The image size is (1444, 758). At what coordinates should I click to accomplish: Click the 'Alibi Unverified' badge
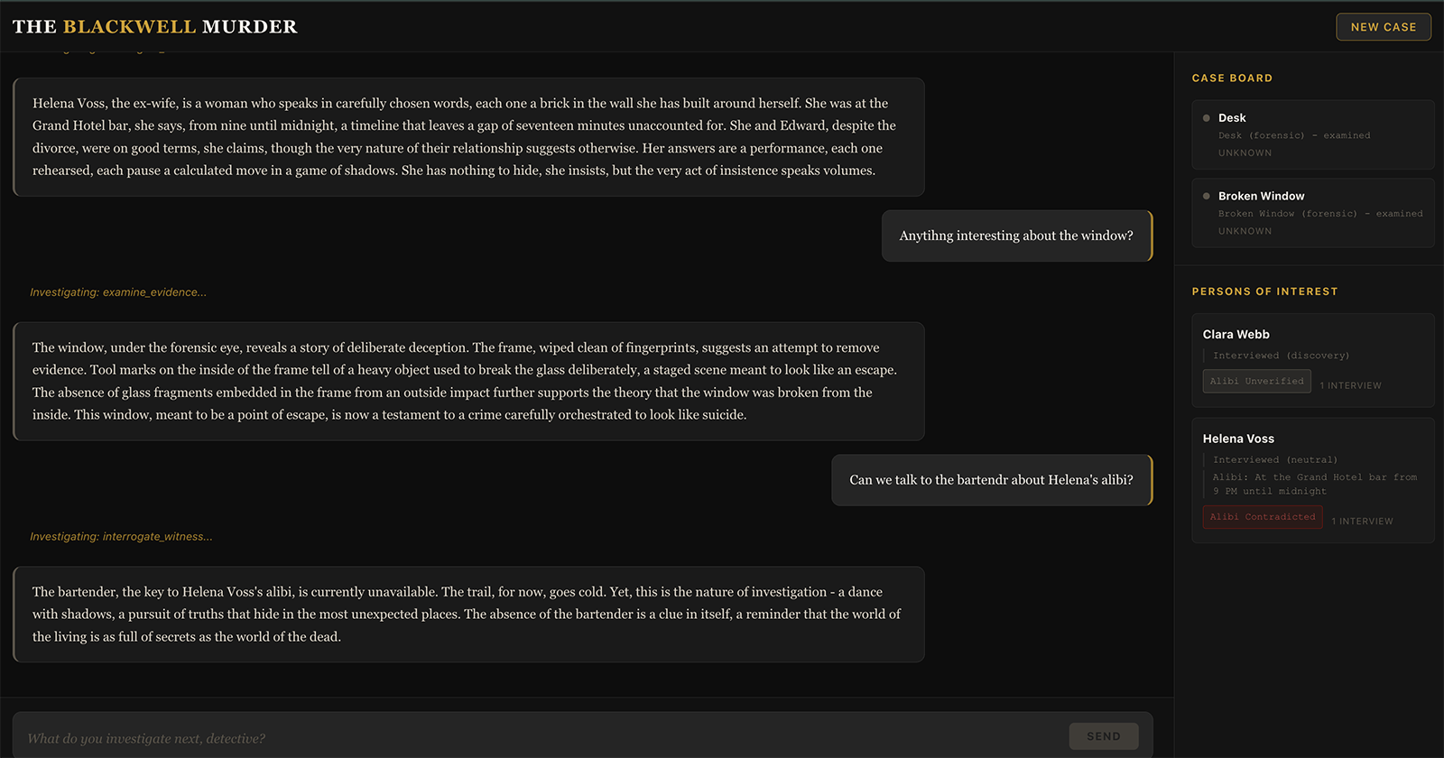coord(1256,382)
